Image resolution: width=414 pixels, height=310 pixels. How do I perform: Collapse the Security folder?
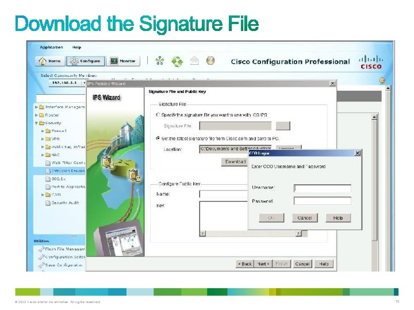36,123
